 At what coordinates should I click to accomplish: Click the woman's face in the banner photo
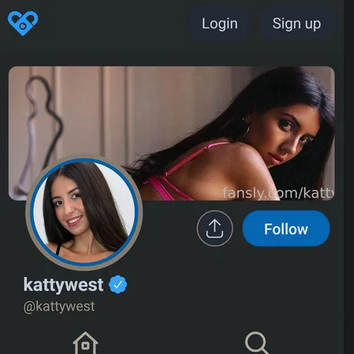pos(292,135)
